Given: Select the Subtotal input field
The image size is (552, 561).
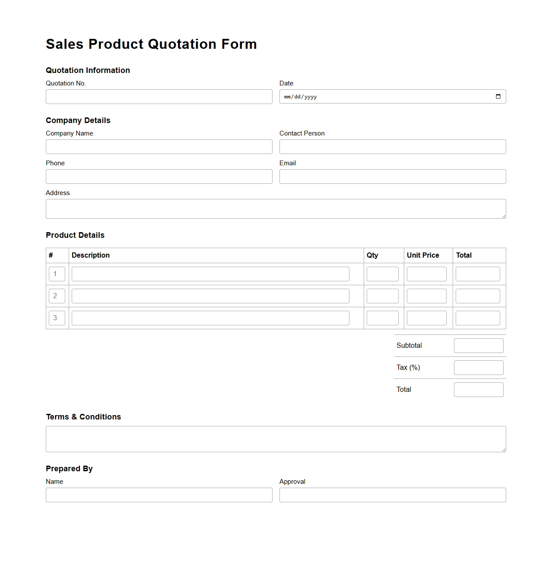Looking at the screenshot, I should [478, 345].
